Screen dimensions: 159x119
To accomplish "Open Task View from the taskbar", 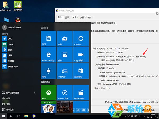I will 19,116.
